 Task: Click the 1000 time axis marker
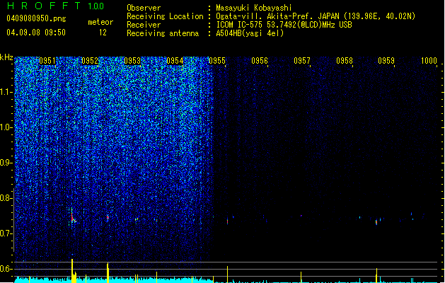[429, 61]
